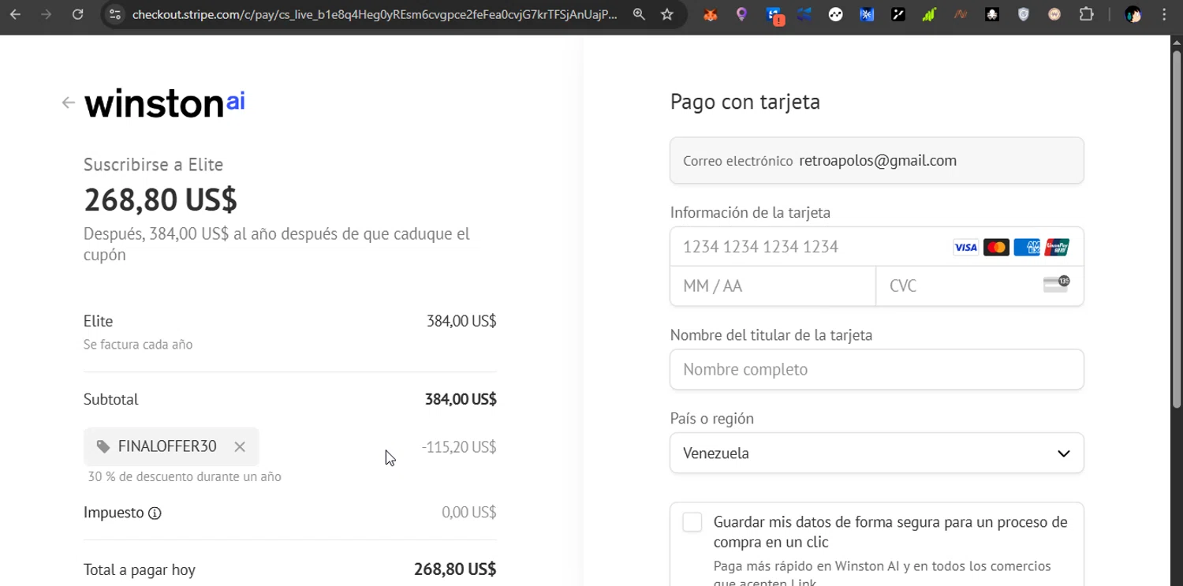Open the black skull-like extension icon

pyautogui.click(x=992, y=14)
